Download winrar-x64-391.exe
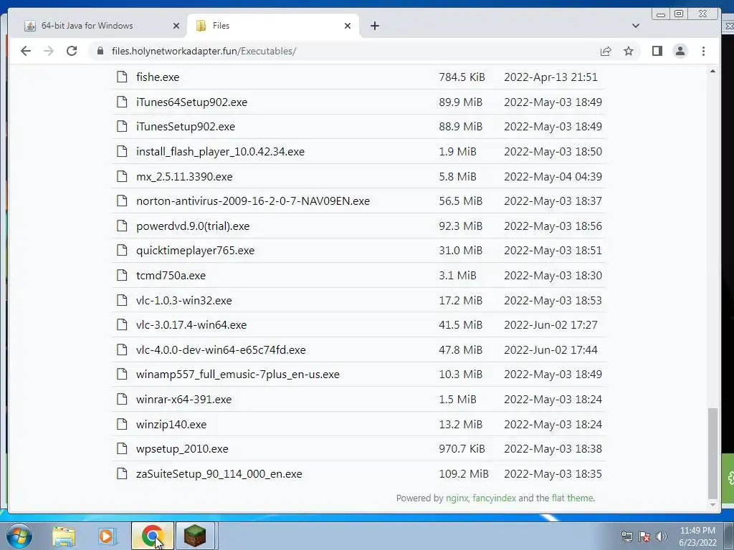The image size is (734, 550). click(x=183, y=400)
